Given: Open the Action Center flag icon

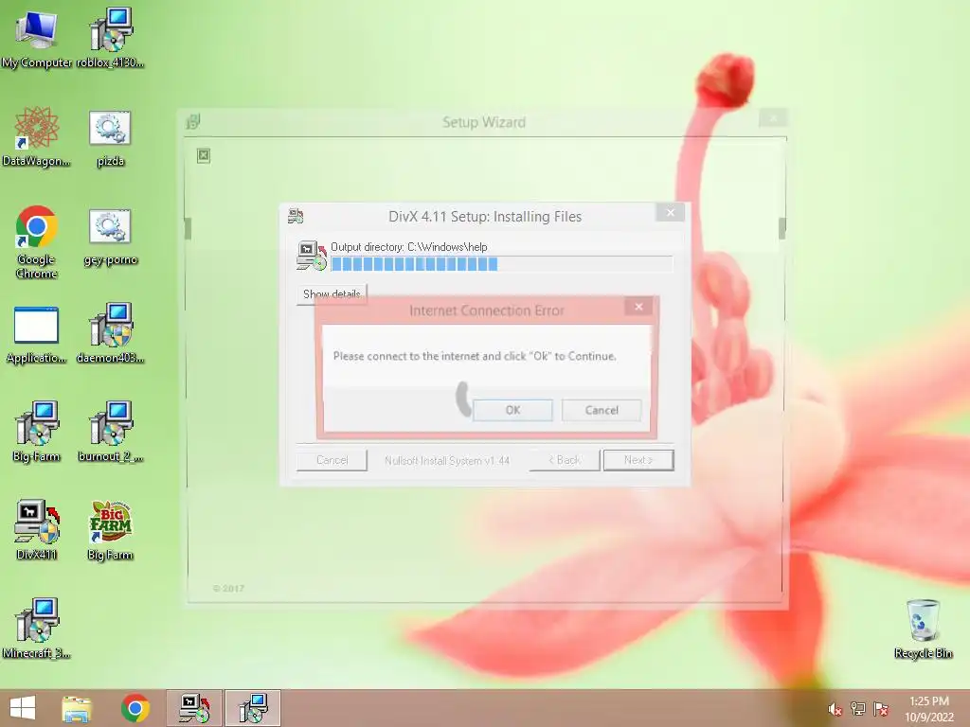Looking at the screenshot, I should point(881,708).
